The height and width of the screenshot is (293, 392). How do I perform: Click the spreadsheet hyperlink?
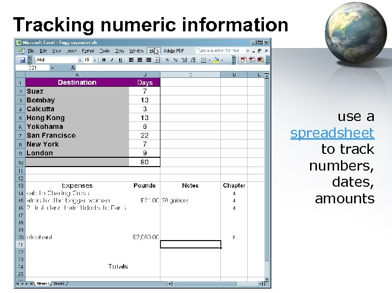[332, 133]
